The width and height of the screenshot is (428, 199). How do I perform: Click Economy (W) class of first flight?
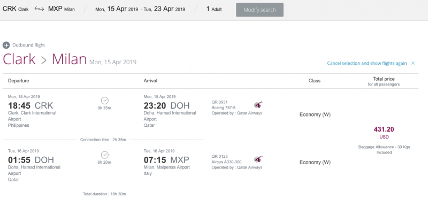tap(315, 114)
